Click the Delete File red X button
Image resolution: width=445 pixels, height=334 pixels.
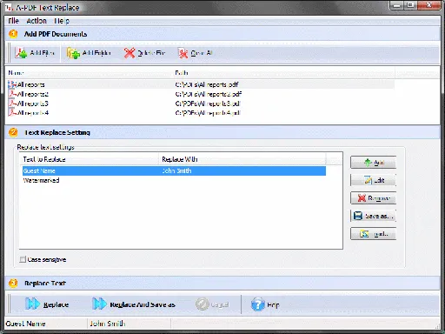click(x=144, y=53)
